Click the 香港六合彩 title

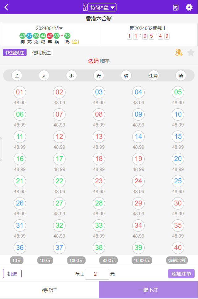click(99, 19)
